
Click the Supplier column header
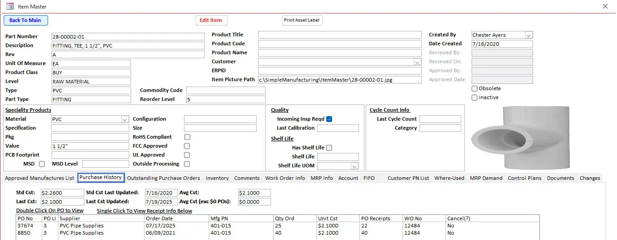(x=70, y=218)
